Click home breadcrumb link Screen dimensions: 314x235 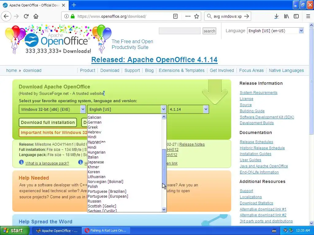click(x=11, y=70)
